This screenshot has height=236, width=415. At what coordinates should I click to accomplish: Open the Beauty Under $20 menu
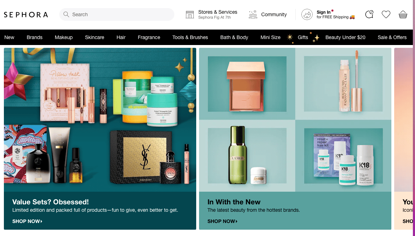pyautogui.click(x=345, y=37)
